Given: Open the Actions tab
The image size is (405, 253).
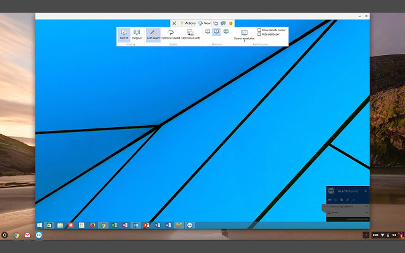Looking at the screenshot, I should [188, 23].
